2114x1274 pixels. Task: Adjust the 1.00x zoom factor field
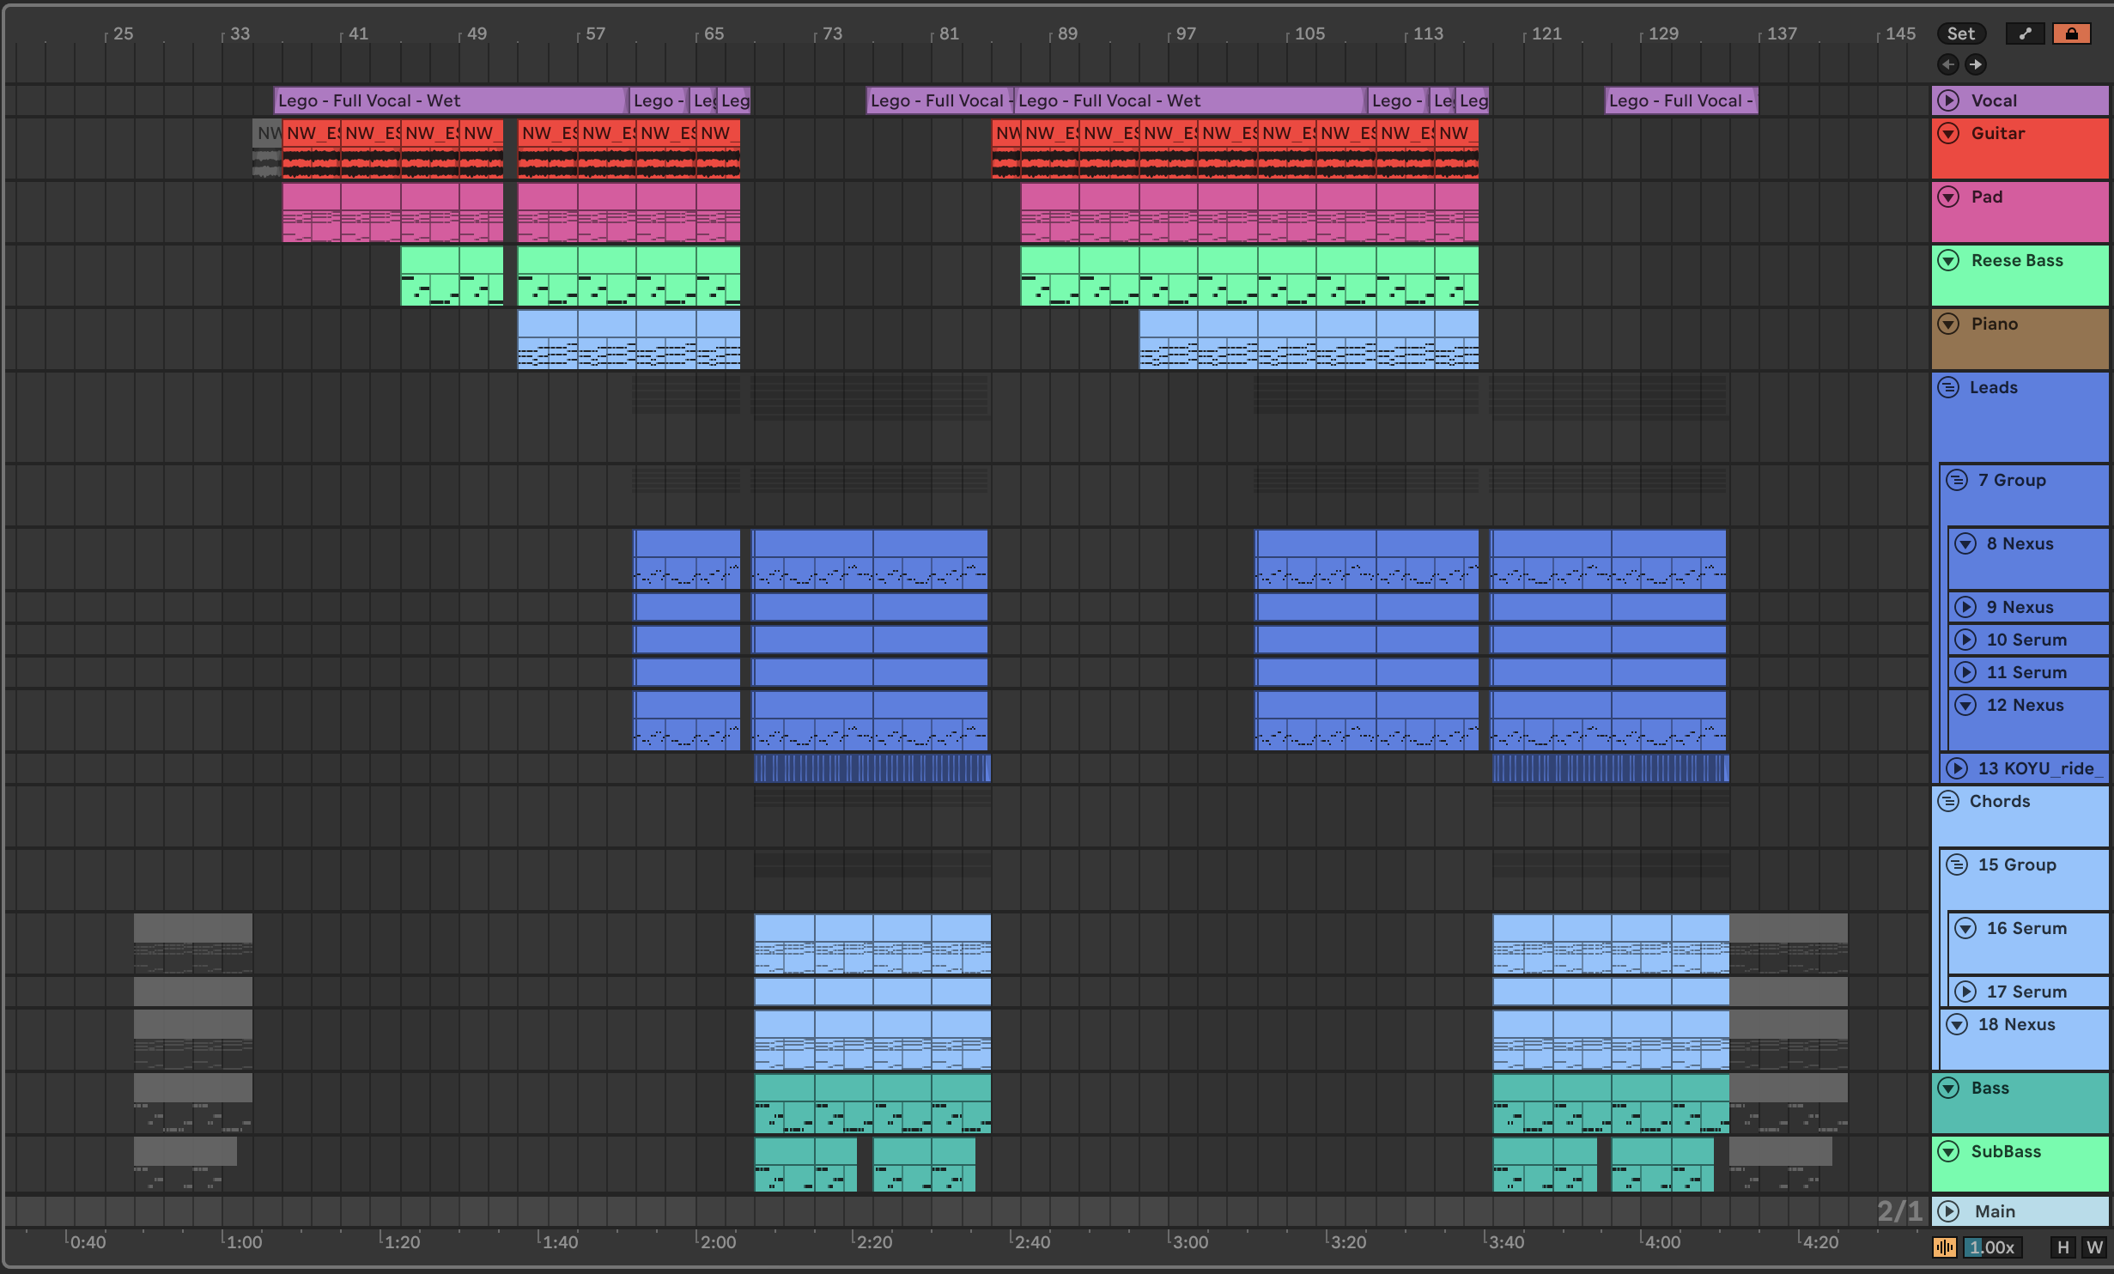[1992, 1247]
